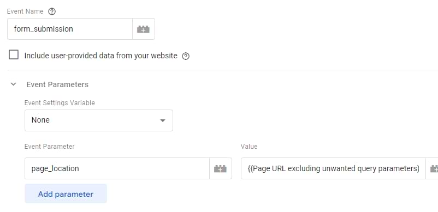Open variable picker beside page_location parameter field
The height and width of the screenshot is (212, 438).
pyautogui.click(x=220, y=168)
